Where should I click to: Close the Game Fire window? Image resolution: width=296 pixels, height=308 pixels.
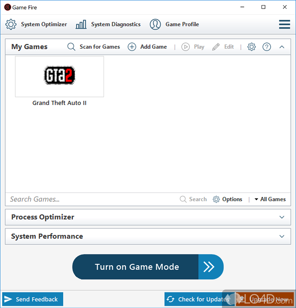coord(285,7)
